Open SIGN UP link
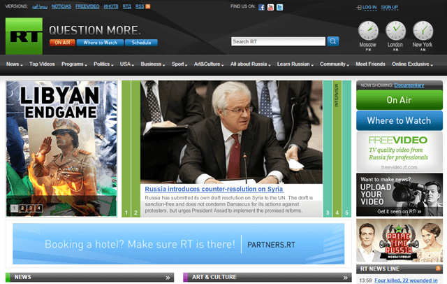Screen dimensions: 447x284 (x=390, y=8)
